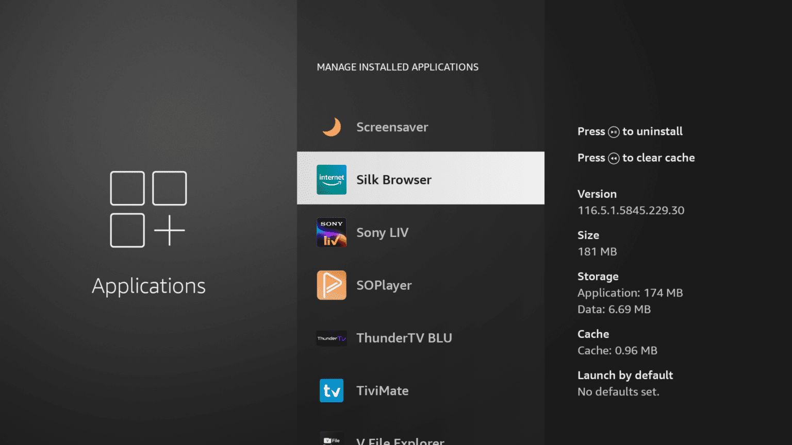Open the ThunderTV BLU entry
The image size is (792, 445).
(x=420, y=338)
